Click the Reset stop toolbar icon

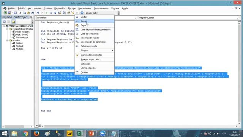tap(55, 13)
